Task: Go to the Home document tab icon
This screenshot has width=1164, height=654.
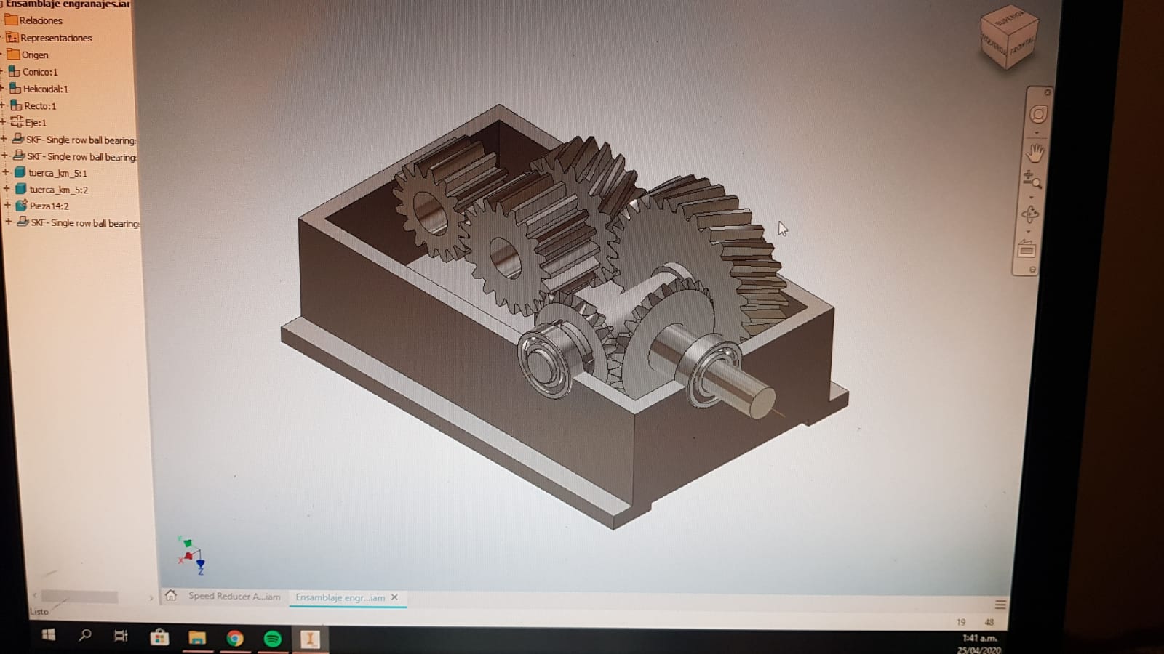Action: pos(171,595)
